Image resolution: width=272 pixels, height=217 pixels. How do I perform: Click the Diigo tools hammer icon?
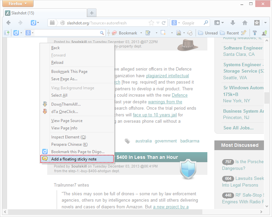(255, 33)
